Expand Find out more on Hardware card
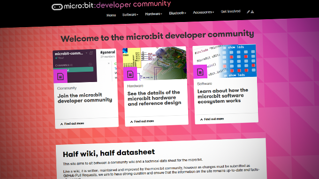Viewport: 319px width, 179px height. pyautogui.click(x=142, y=121)
